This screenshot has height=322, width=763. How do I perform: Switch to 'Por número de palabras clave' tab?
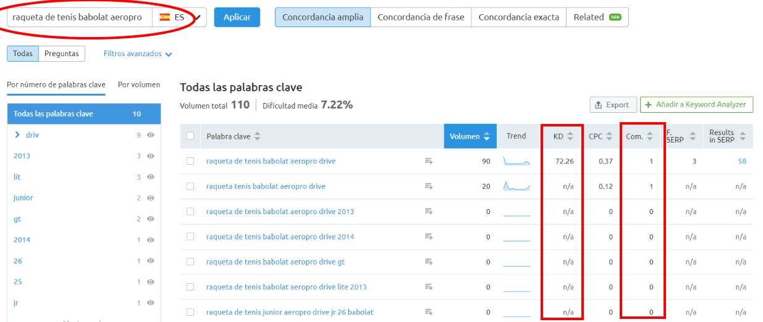pos(56,85)
